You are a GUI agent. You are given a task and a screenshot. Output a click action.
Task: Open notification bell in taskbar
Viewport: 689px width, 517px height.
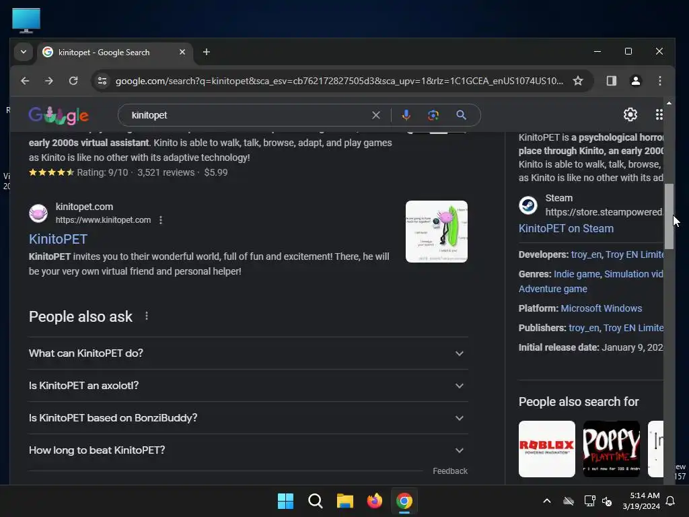670,501
